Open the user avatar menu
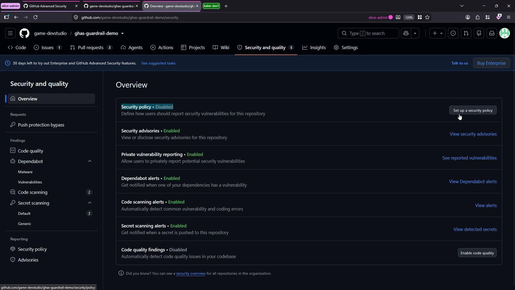This screenshot has width=515, height=290. (505, 33)
